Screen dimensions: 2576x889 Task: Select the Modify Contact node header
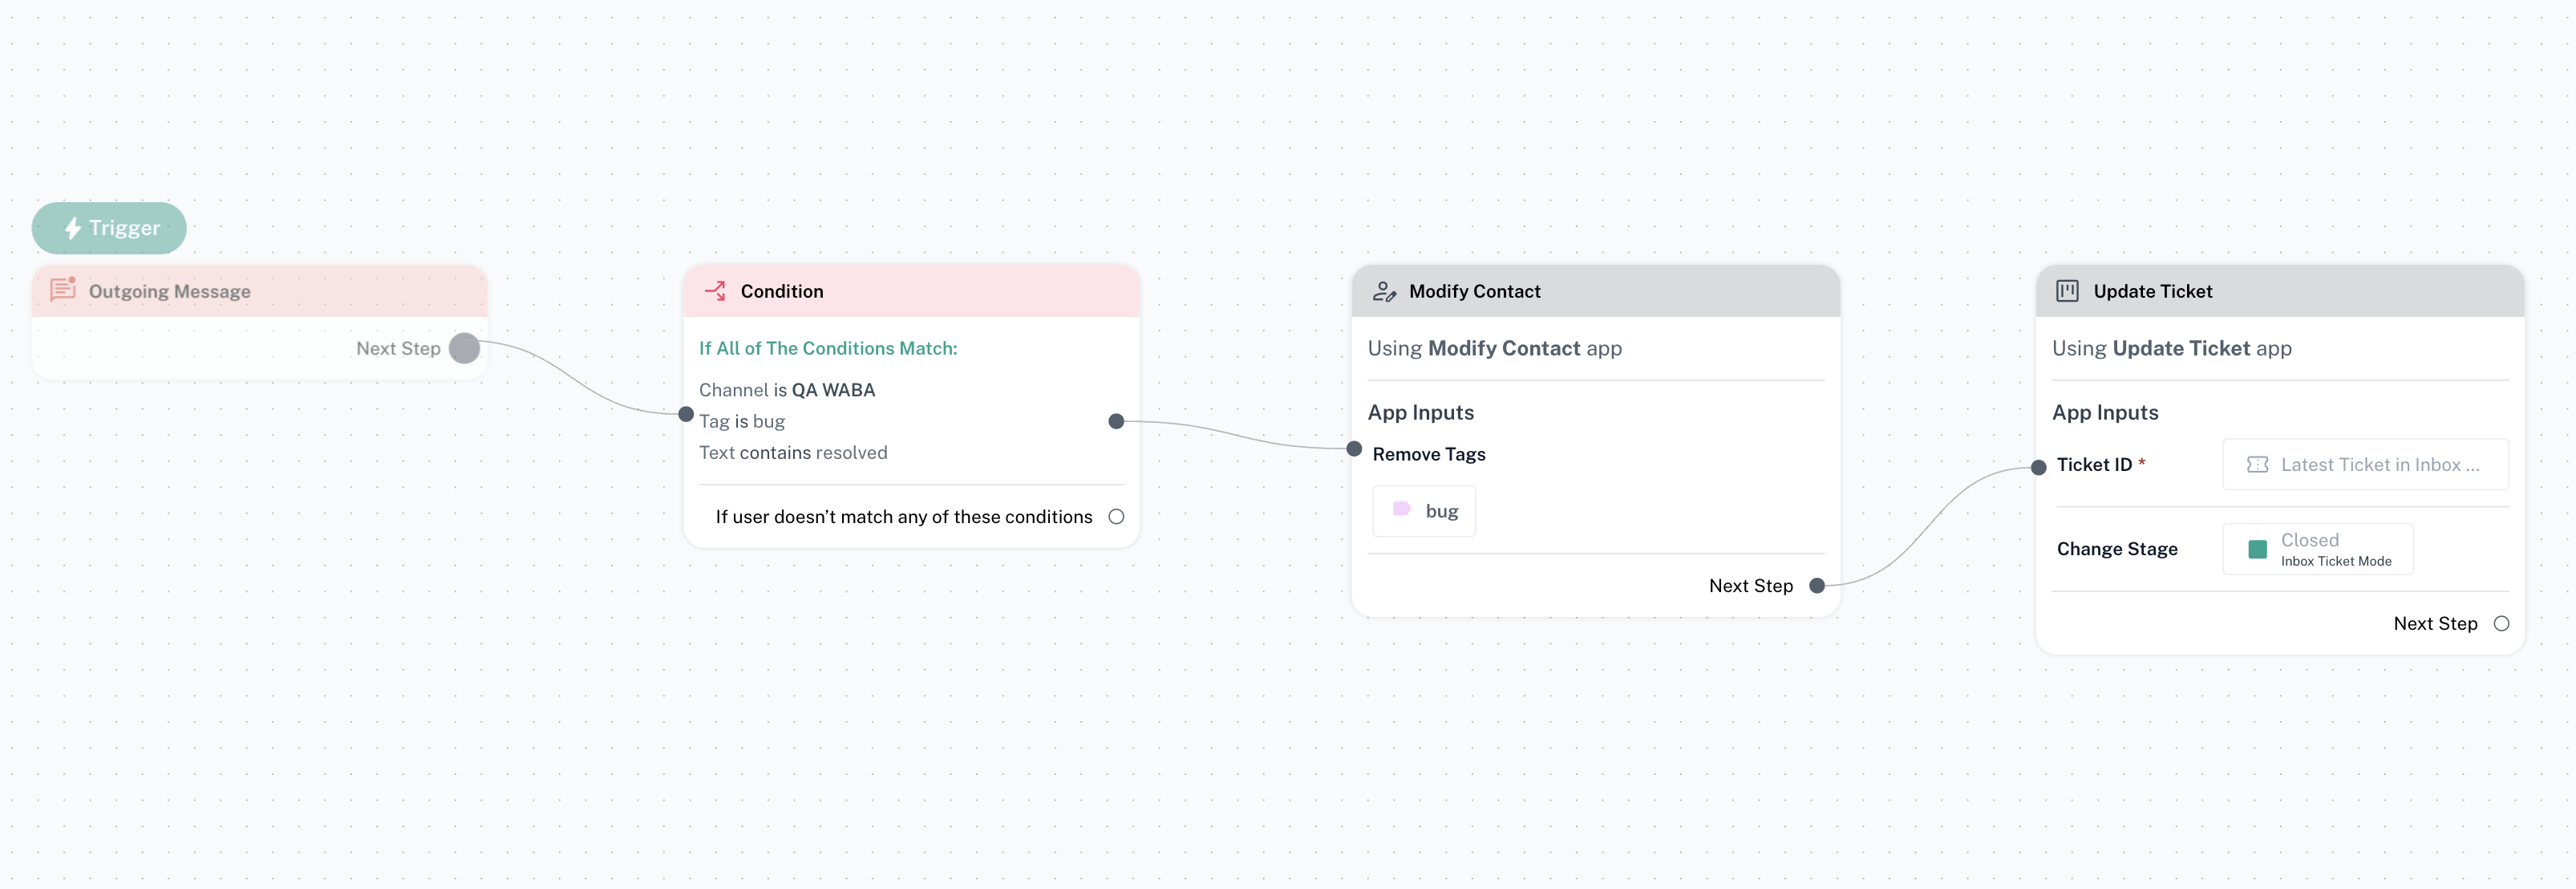(x=1594, y=291)
